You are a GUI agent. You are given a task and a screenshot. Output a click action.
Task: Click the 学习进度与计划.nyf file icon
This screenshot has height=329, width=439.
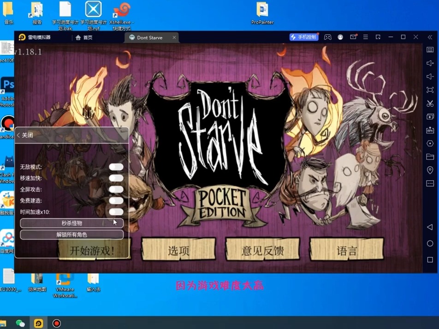pyautogui.click(x=93, y=15)
